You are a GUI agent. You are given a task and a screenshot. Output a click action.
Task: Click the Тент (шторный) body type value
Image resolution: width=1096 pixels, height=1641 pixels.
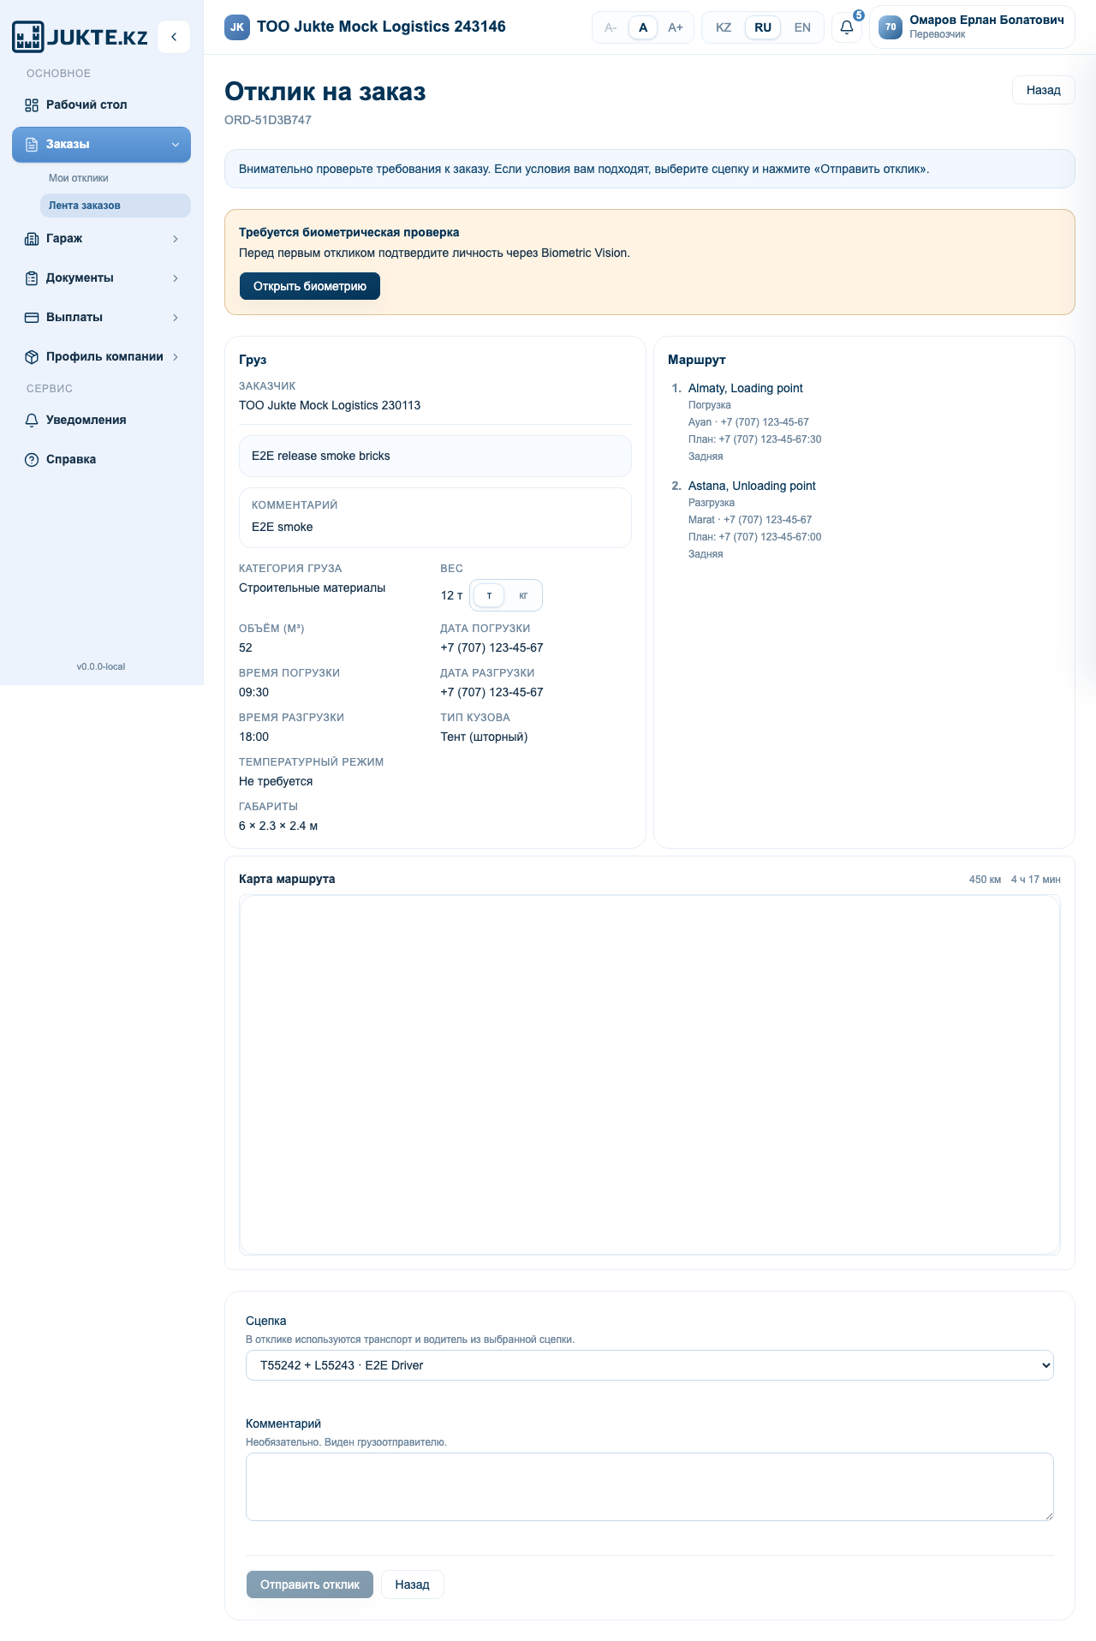tap(484, 737)
